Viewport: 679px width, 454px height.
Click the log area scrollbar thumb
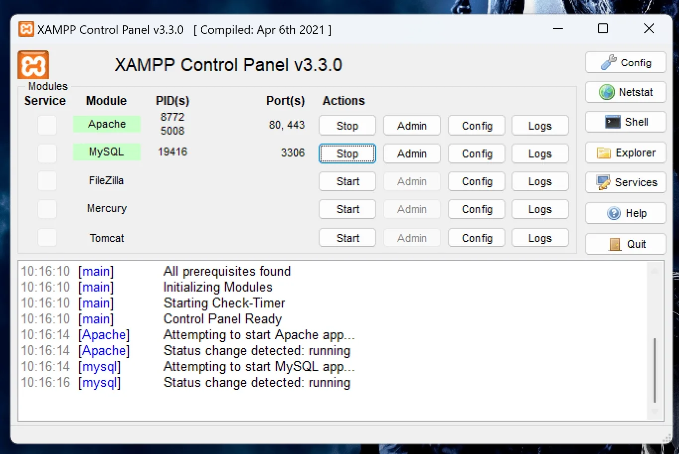[655, 370]
